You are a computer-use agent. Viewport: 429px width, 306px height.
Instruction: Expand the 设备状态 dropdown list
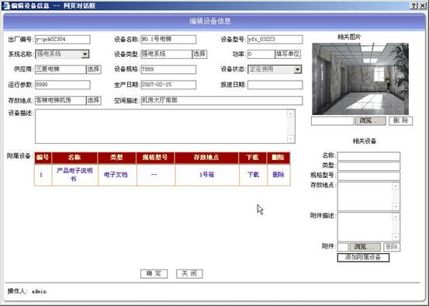coord(297,69)
